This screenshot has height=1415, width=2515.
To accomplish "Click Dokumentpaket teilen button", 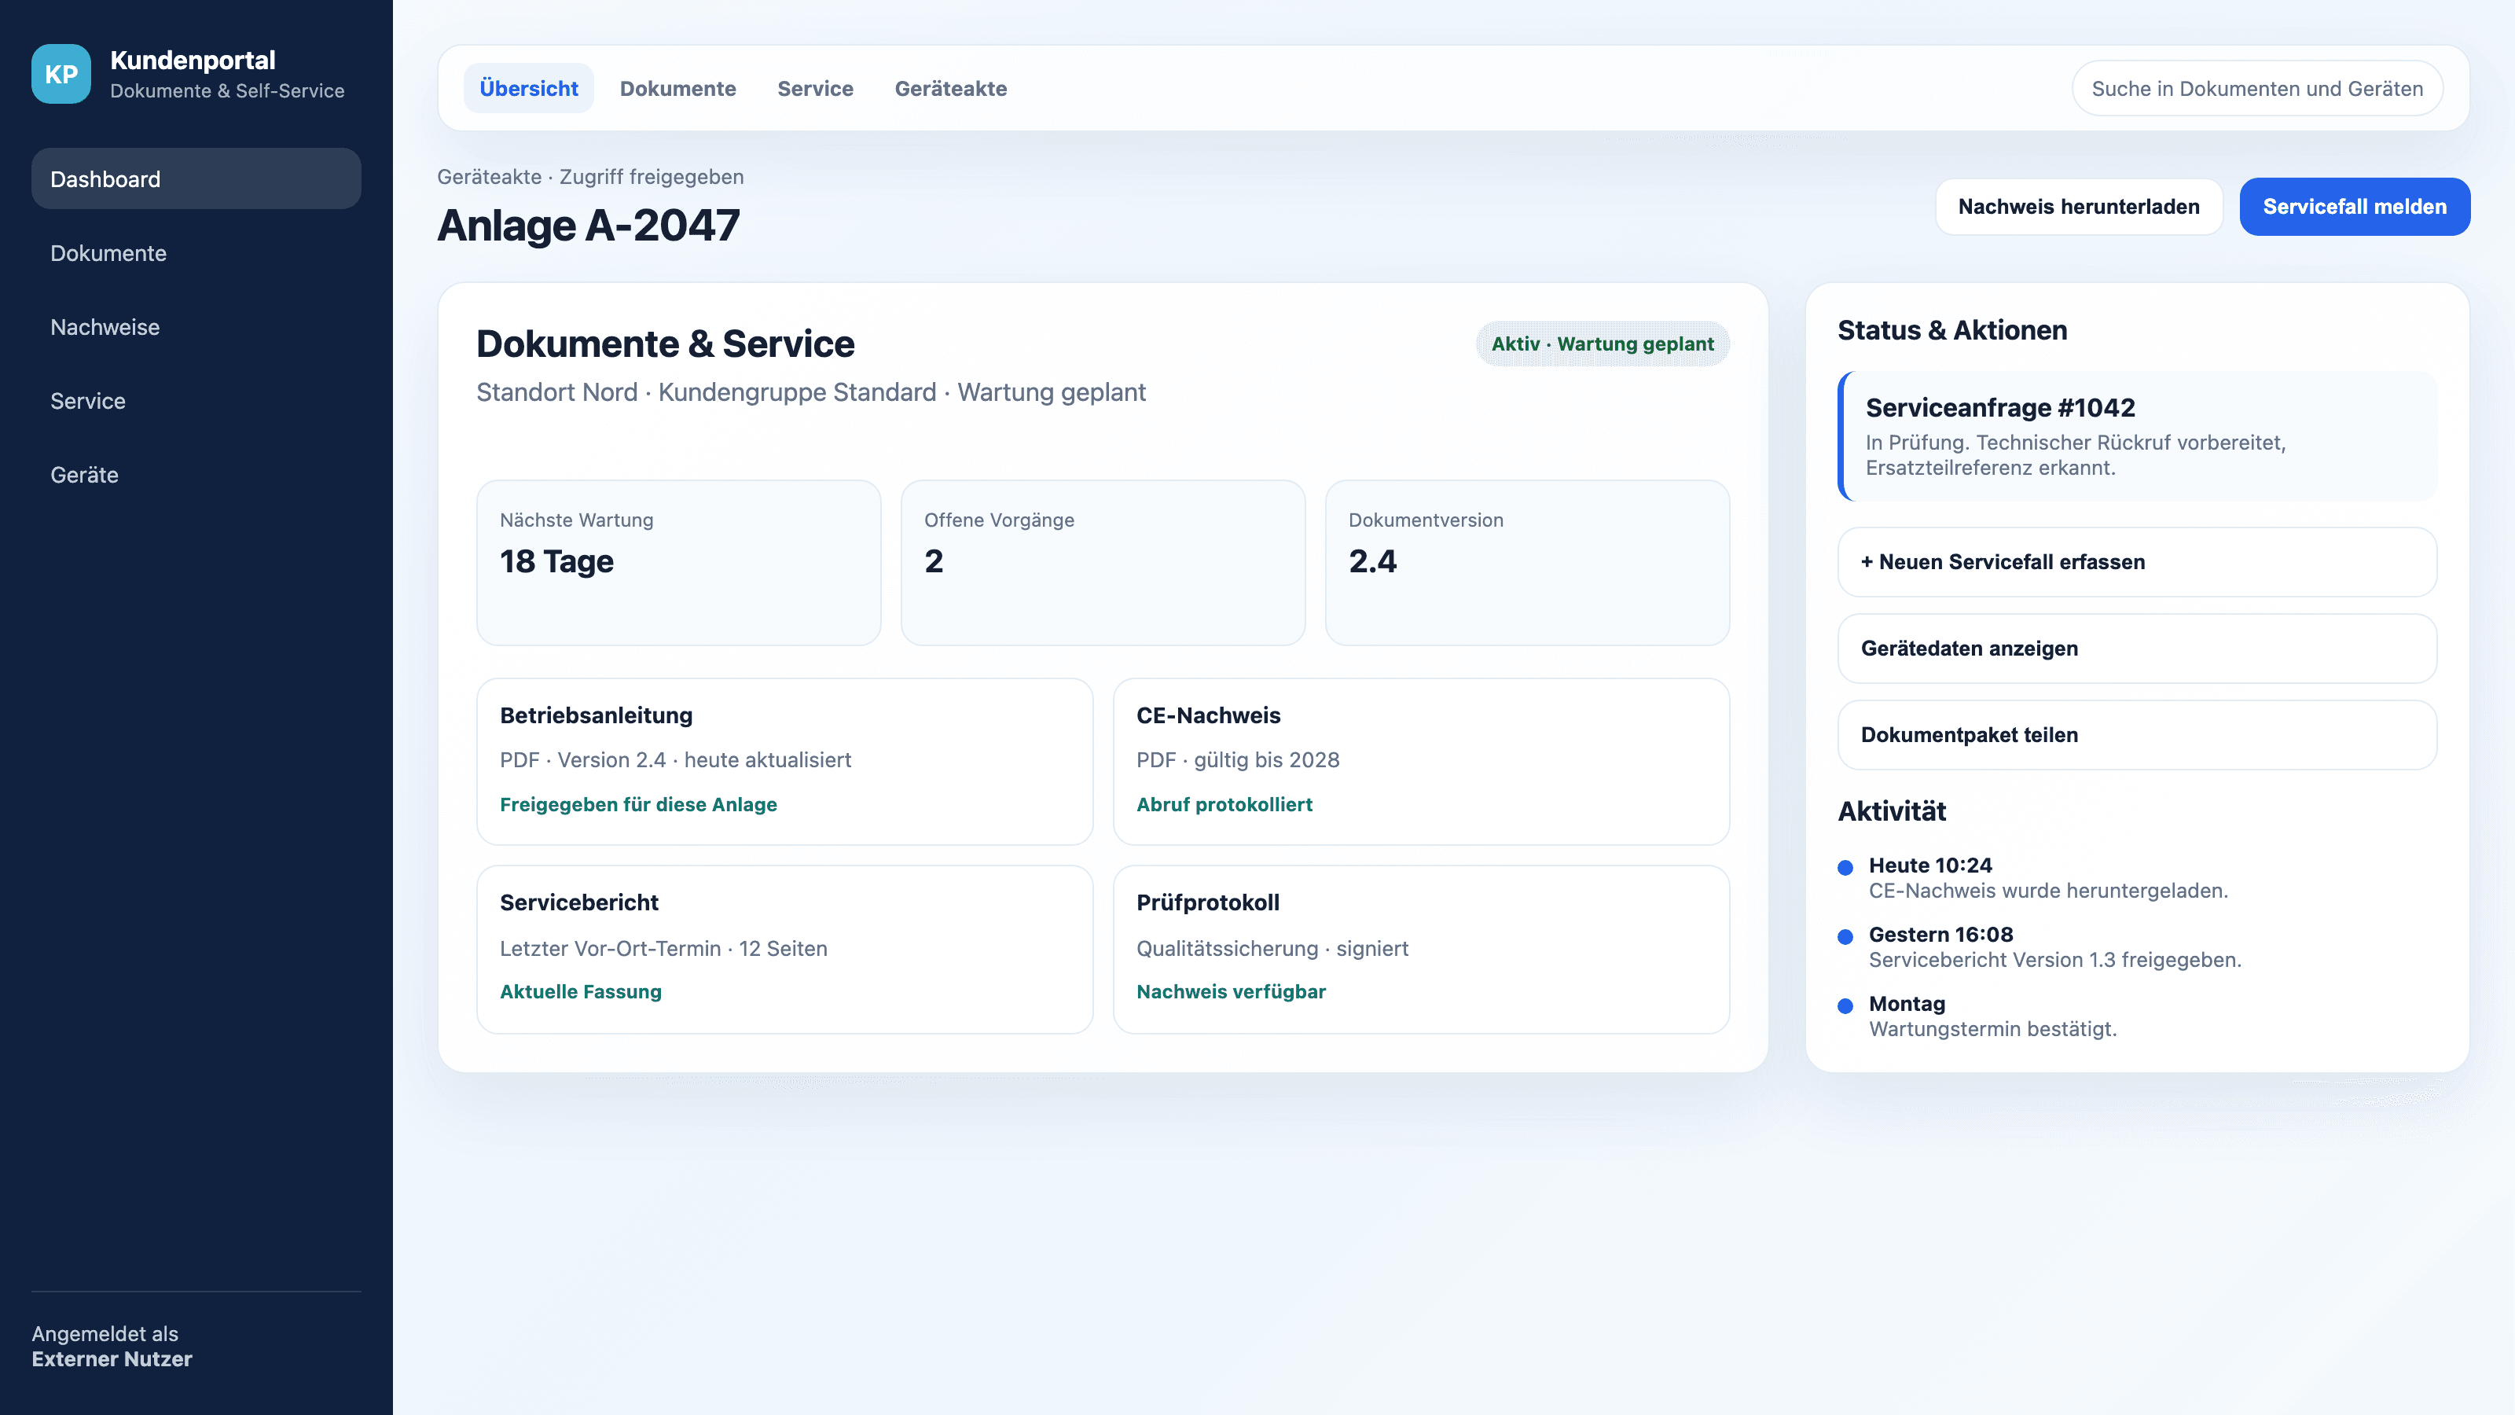I will pyautogui.click(x=2137, y=734).
